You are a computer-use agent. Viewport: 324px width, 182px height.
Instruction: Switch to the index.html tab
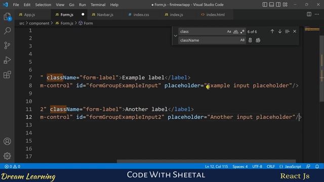tap(215, 15)
